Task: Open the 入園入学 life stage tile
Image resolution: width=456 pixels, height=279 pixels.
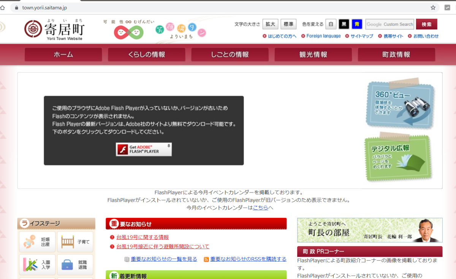Action: tap(37, 265)
